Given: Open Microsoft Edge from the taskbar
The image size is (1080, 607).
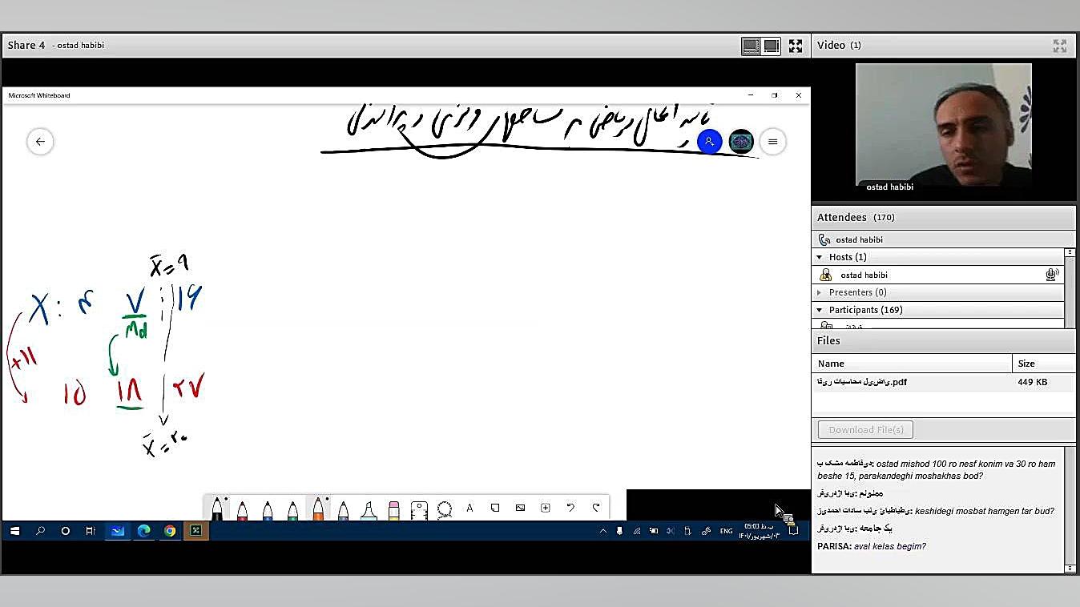Looking at the screenshot, I should point(143,530).
